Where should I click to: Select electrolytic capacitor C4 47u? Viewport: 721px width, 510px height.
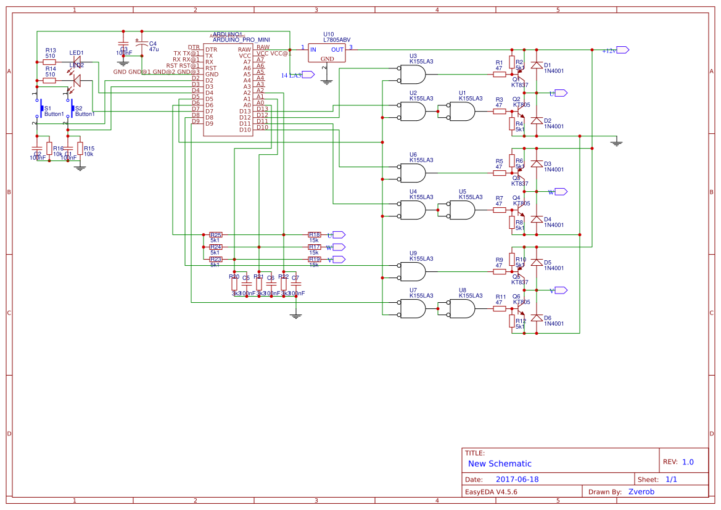[142, 43]
